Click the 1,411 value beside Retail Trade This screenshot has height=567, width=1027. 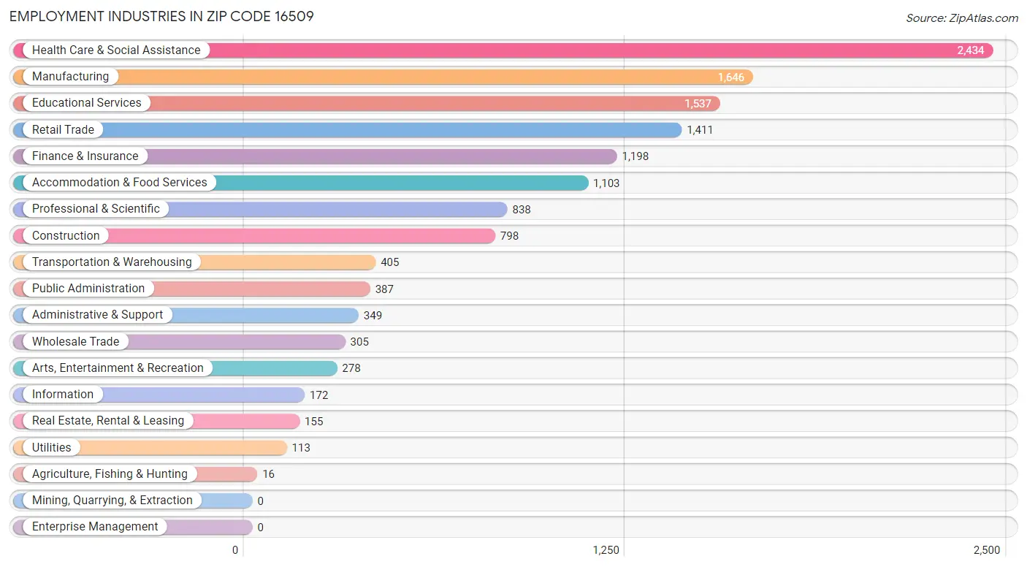(700, 130)
